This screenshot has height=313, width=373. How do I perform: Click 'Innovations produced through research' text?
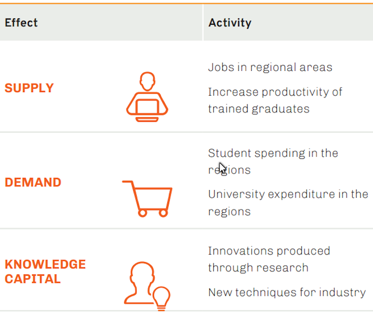tap(269, 259)
